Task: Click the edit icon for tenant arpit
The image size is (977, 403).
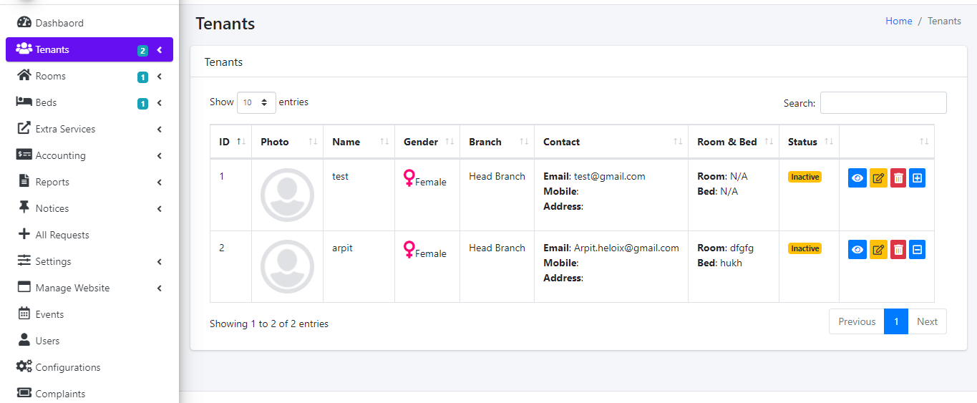Action: click(878, 249)
